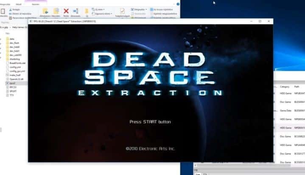Viewport: 305px width, 175px height.
Task: Click the Move to (Áthelyezés) folder icon
Action: coord(45,11)
